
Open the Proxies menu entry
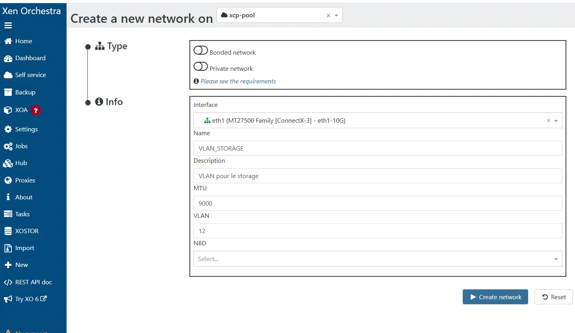tap(25, 180)
